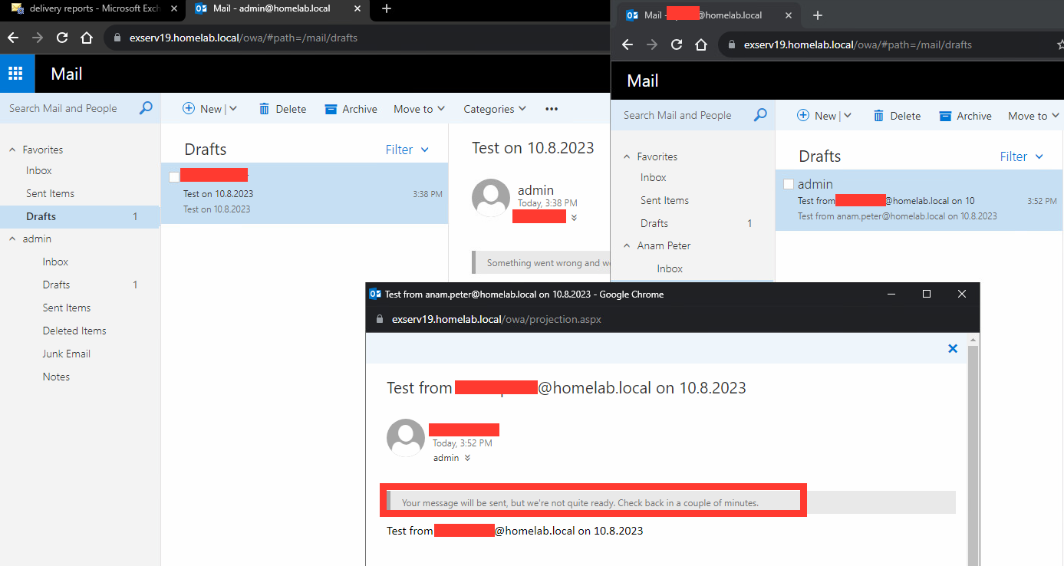This screenshot has width=1064, height=566.
Task: Open a new tab in right browser window
Action: pos(818,15)
